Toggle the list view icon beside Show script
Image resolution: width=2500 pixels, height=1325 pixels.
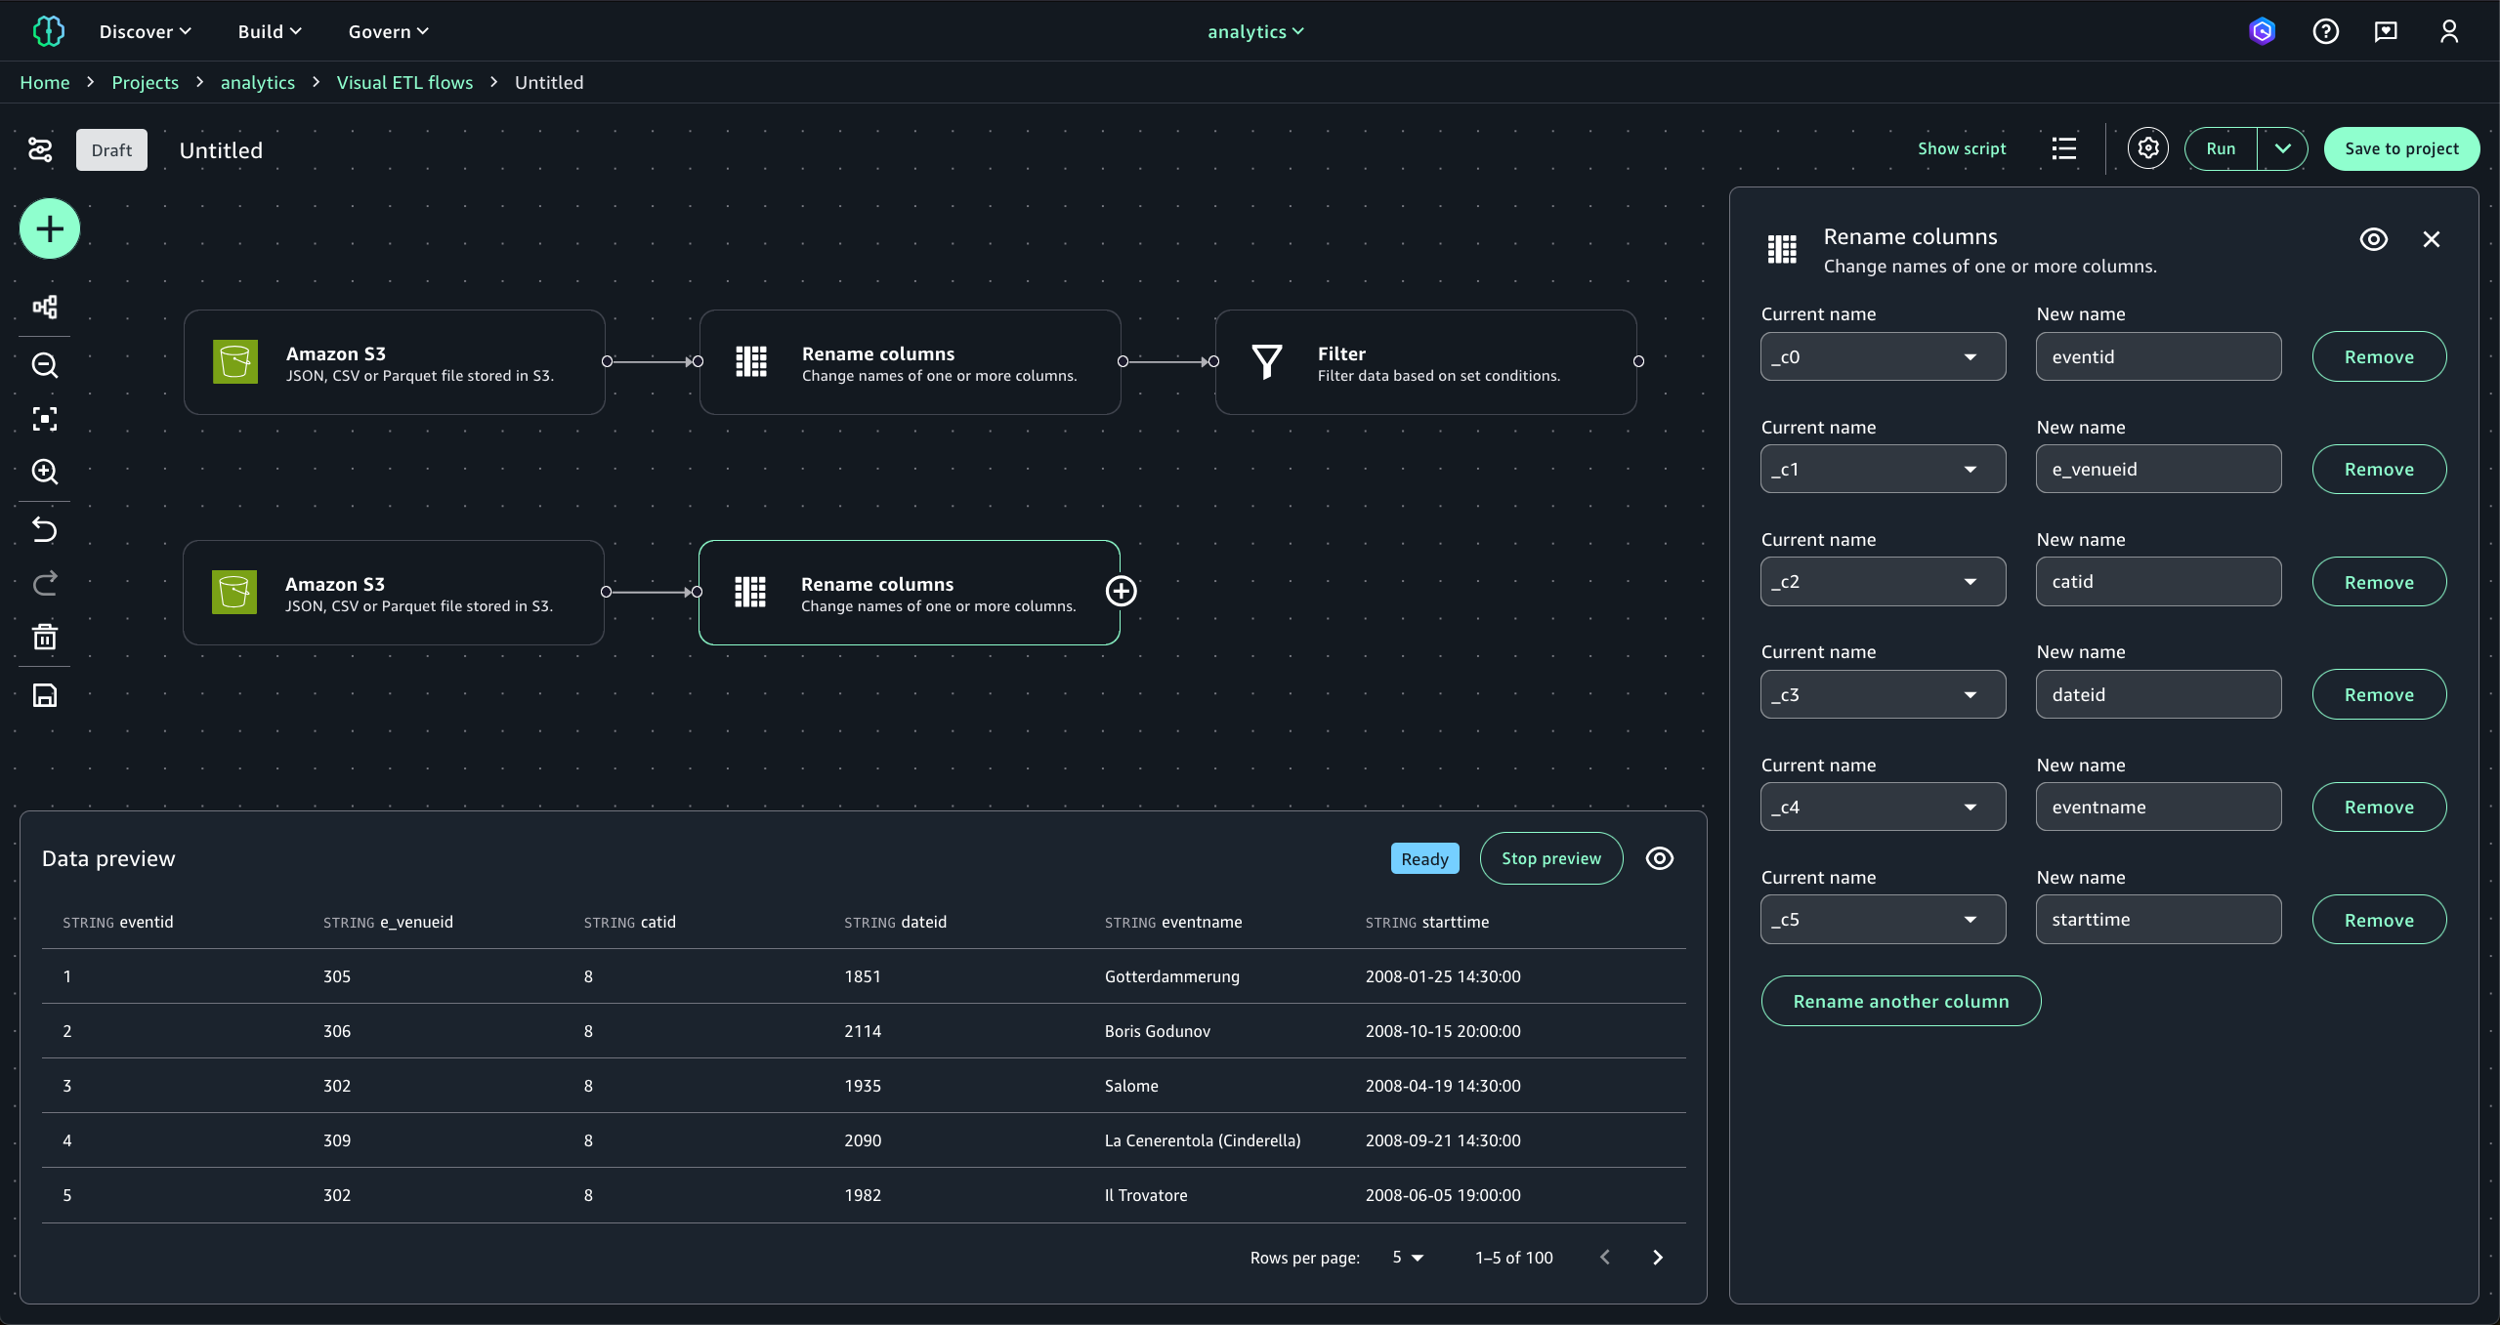tap(2063, 148)
